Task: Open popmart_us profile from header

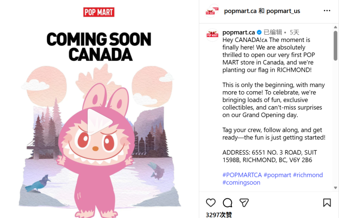Action: pos(283,11)
